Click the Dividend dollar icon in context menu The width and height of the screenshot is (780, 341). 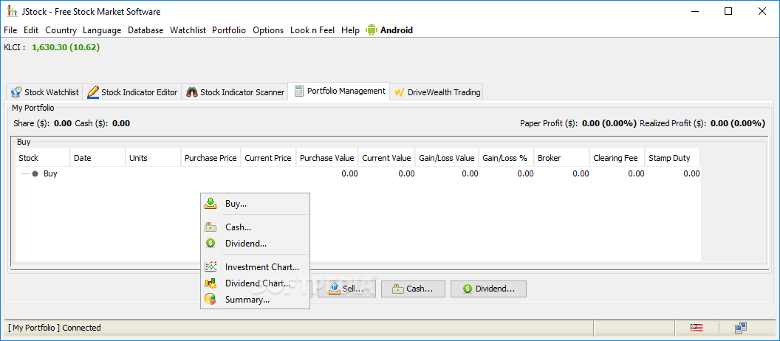point(211,244)
